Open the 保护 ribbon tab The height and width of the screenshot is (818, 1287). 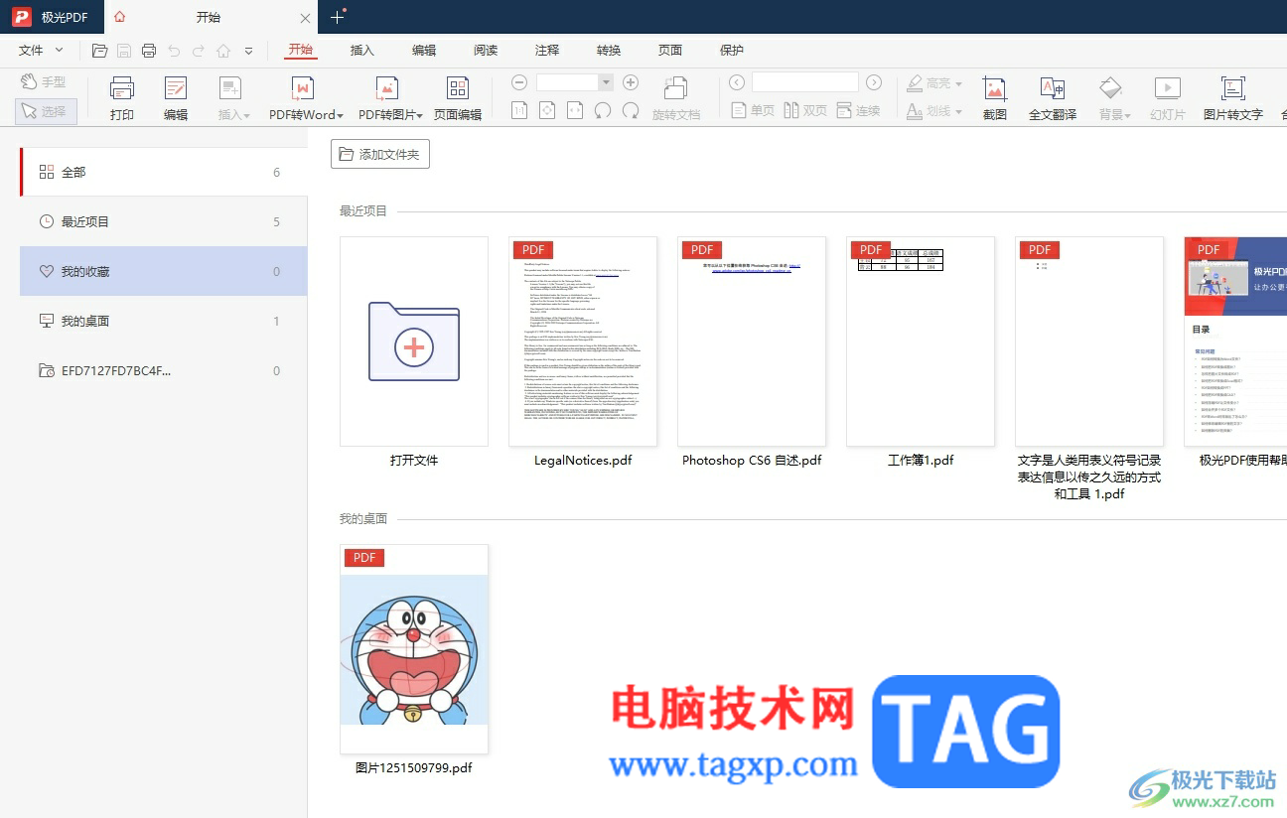[x=732, y=51]
